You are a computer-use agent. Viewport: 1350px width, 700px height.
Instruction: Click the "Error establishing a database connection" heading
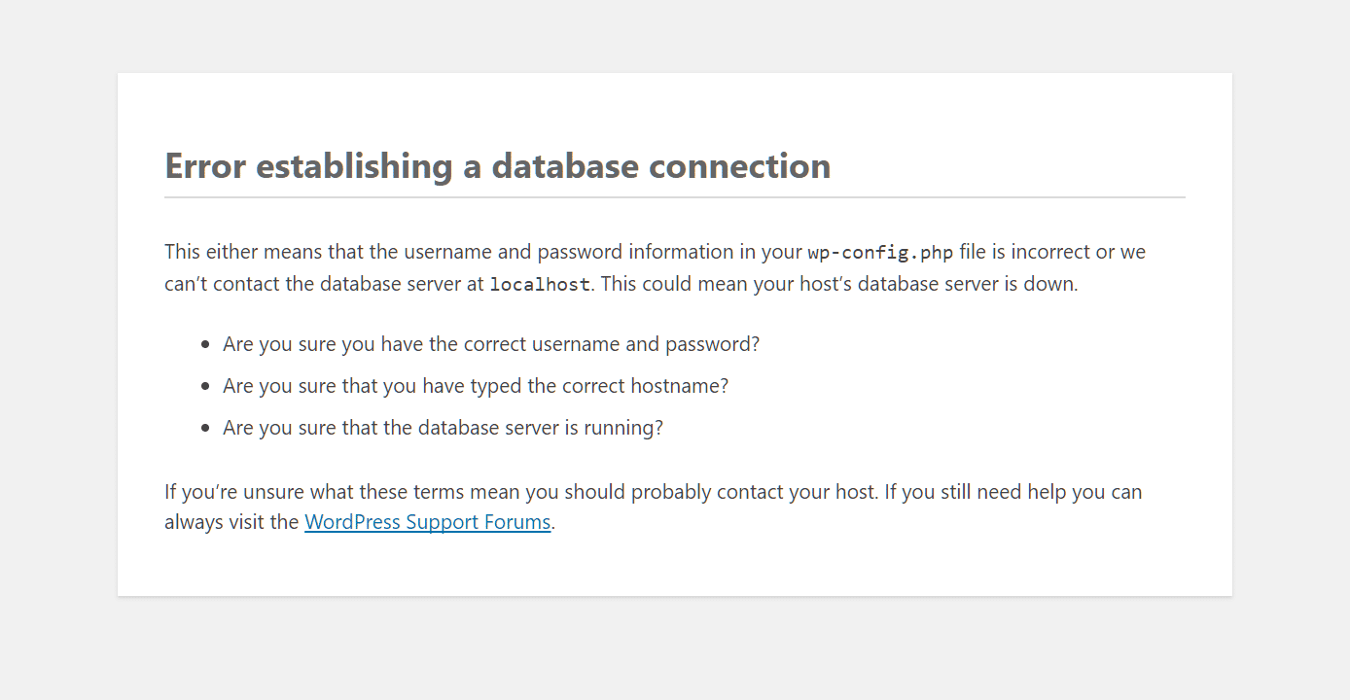click(x=497, y=166)
